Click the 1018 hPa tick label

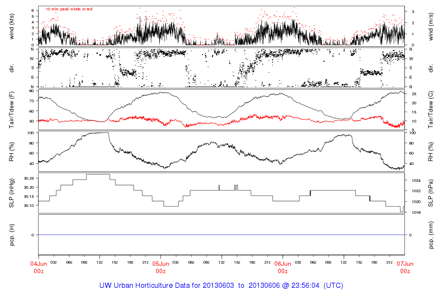[x=416, y=213]
